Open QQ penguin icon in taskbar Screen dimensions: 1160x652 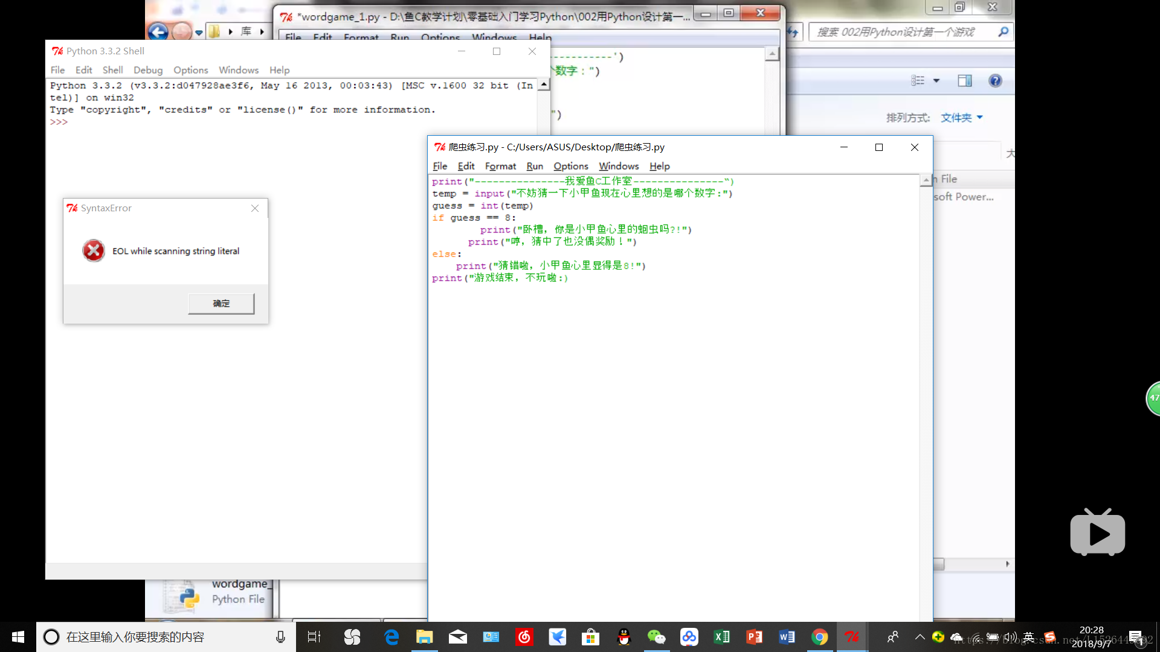pos(623,637)
